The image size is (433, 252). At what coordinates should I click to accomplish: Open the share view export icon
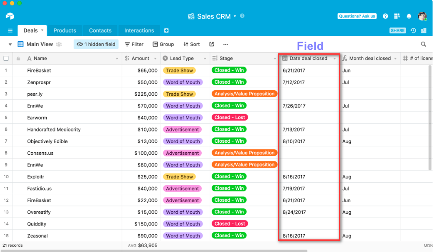coord(212,44)
